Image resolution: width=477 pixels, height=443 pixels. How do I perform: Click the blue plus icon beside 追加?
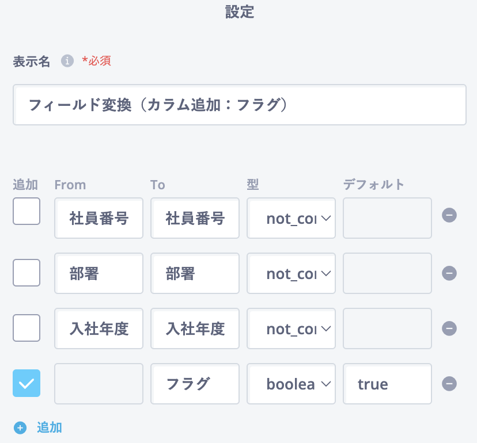pyautogui.click(x=21, y=428)
